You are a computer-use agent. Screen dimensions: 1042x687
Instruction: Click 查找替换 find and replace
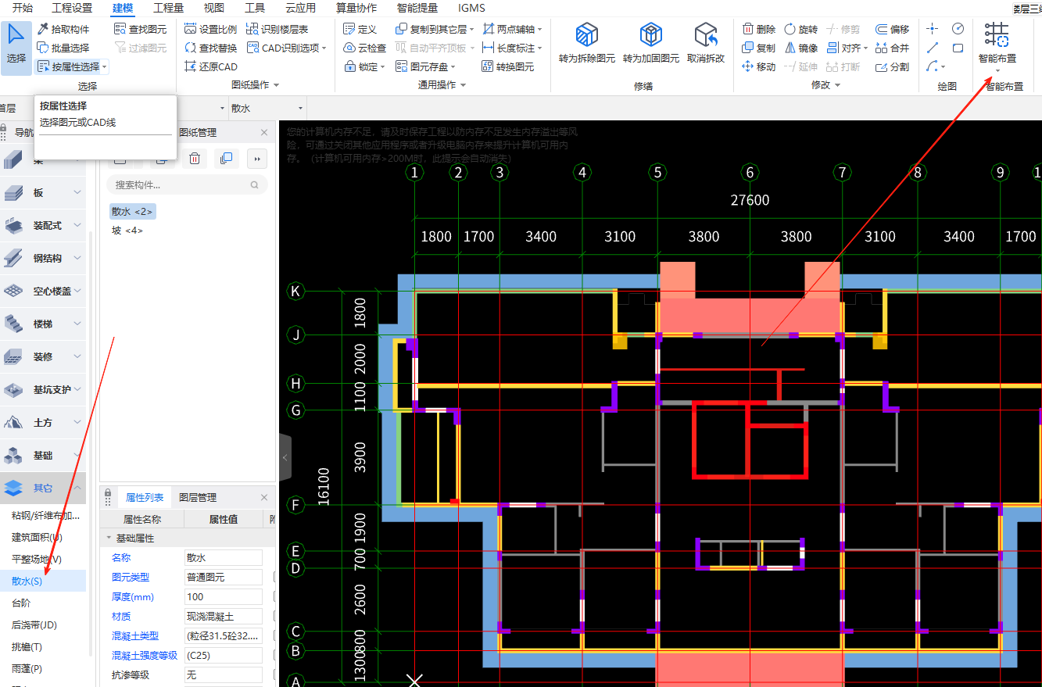click(210, 48)
